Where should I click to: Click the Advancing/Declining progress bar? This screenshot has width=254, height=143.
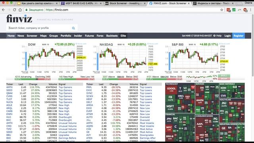33,79
